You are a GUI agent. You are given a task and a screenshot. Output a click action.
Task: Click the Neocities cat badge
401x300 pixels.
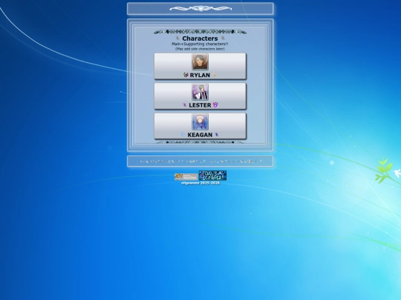tap(186, 177)
